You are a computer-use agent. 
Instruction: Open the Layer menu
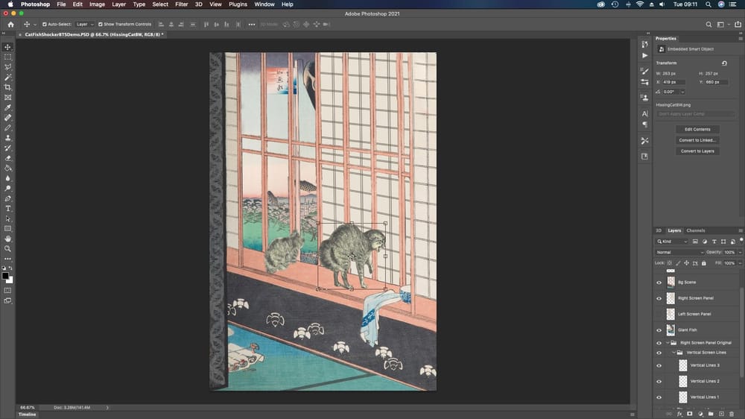[x=118, y=4]
